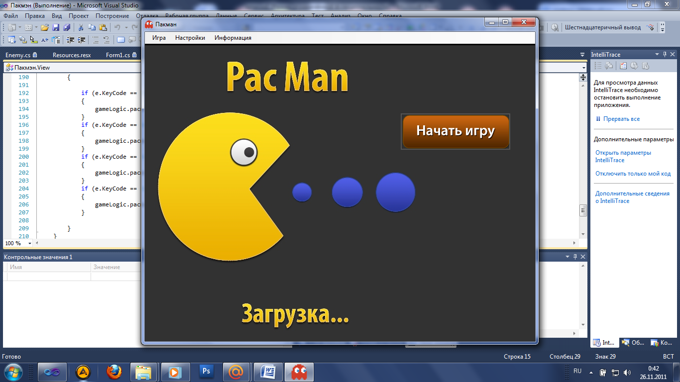The width and height of the screenshot is (680, 382).
Task: Click the IntelliTrace Events view icon
Action: [x=598, y=66]
